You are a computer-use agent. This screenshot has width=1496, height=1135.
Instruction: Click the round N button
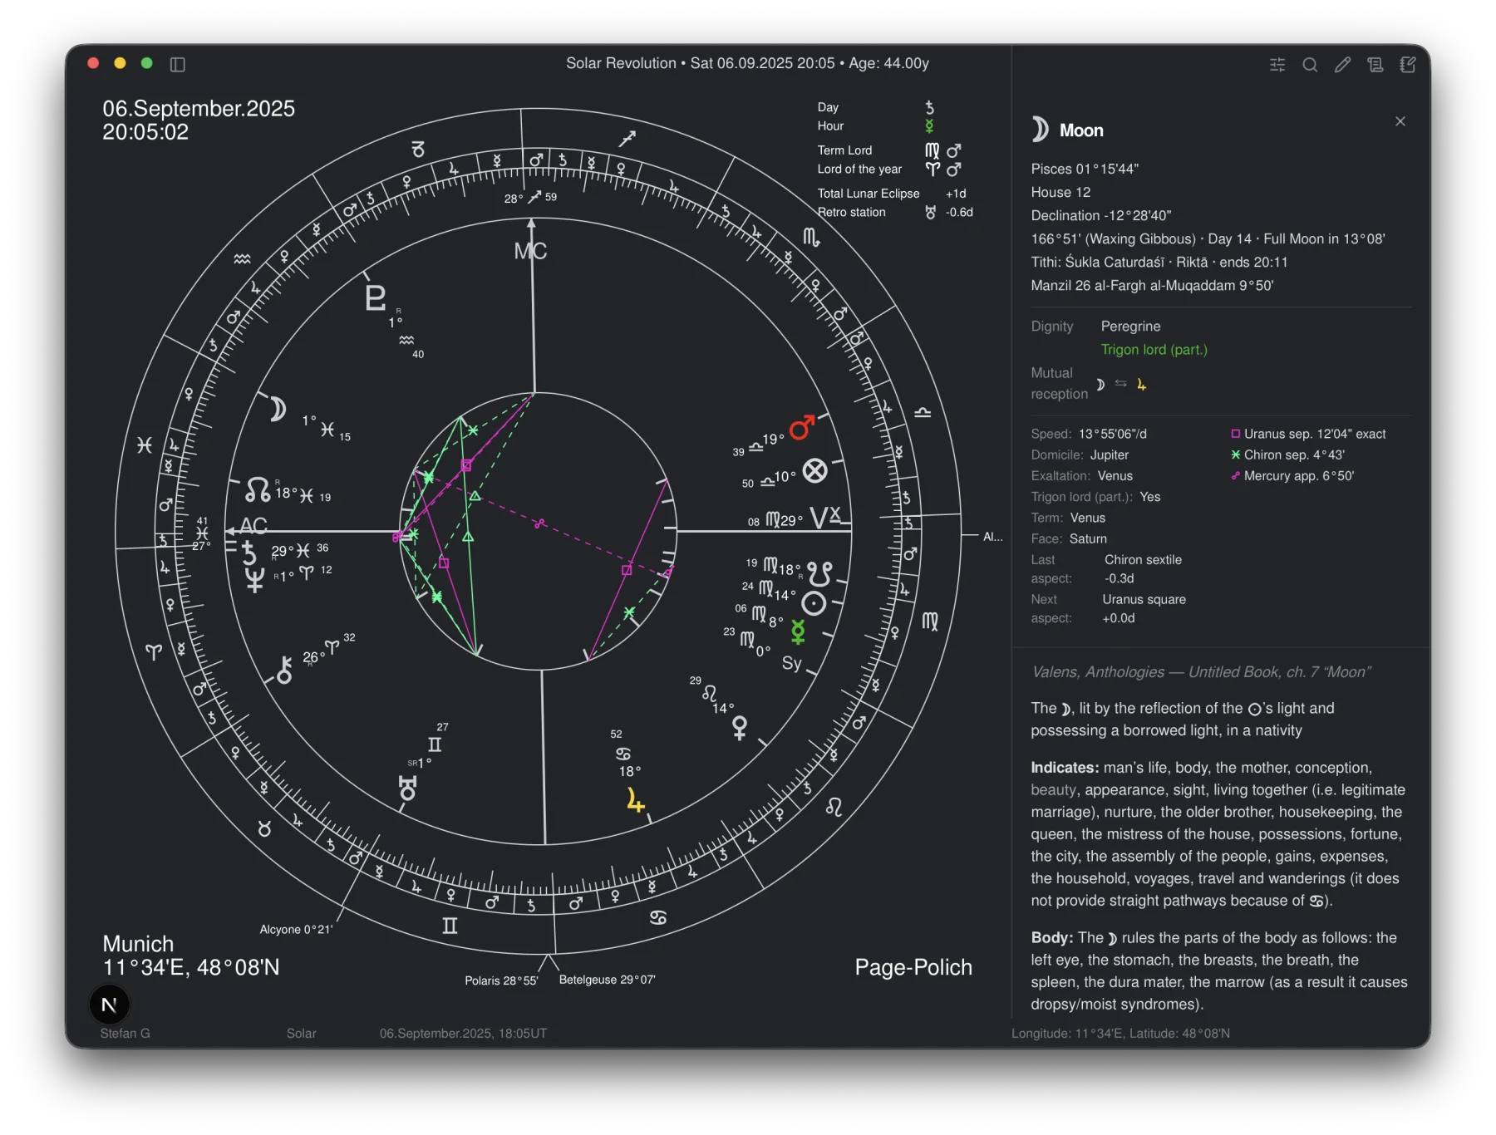109,1005
